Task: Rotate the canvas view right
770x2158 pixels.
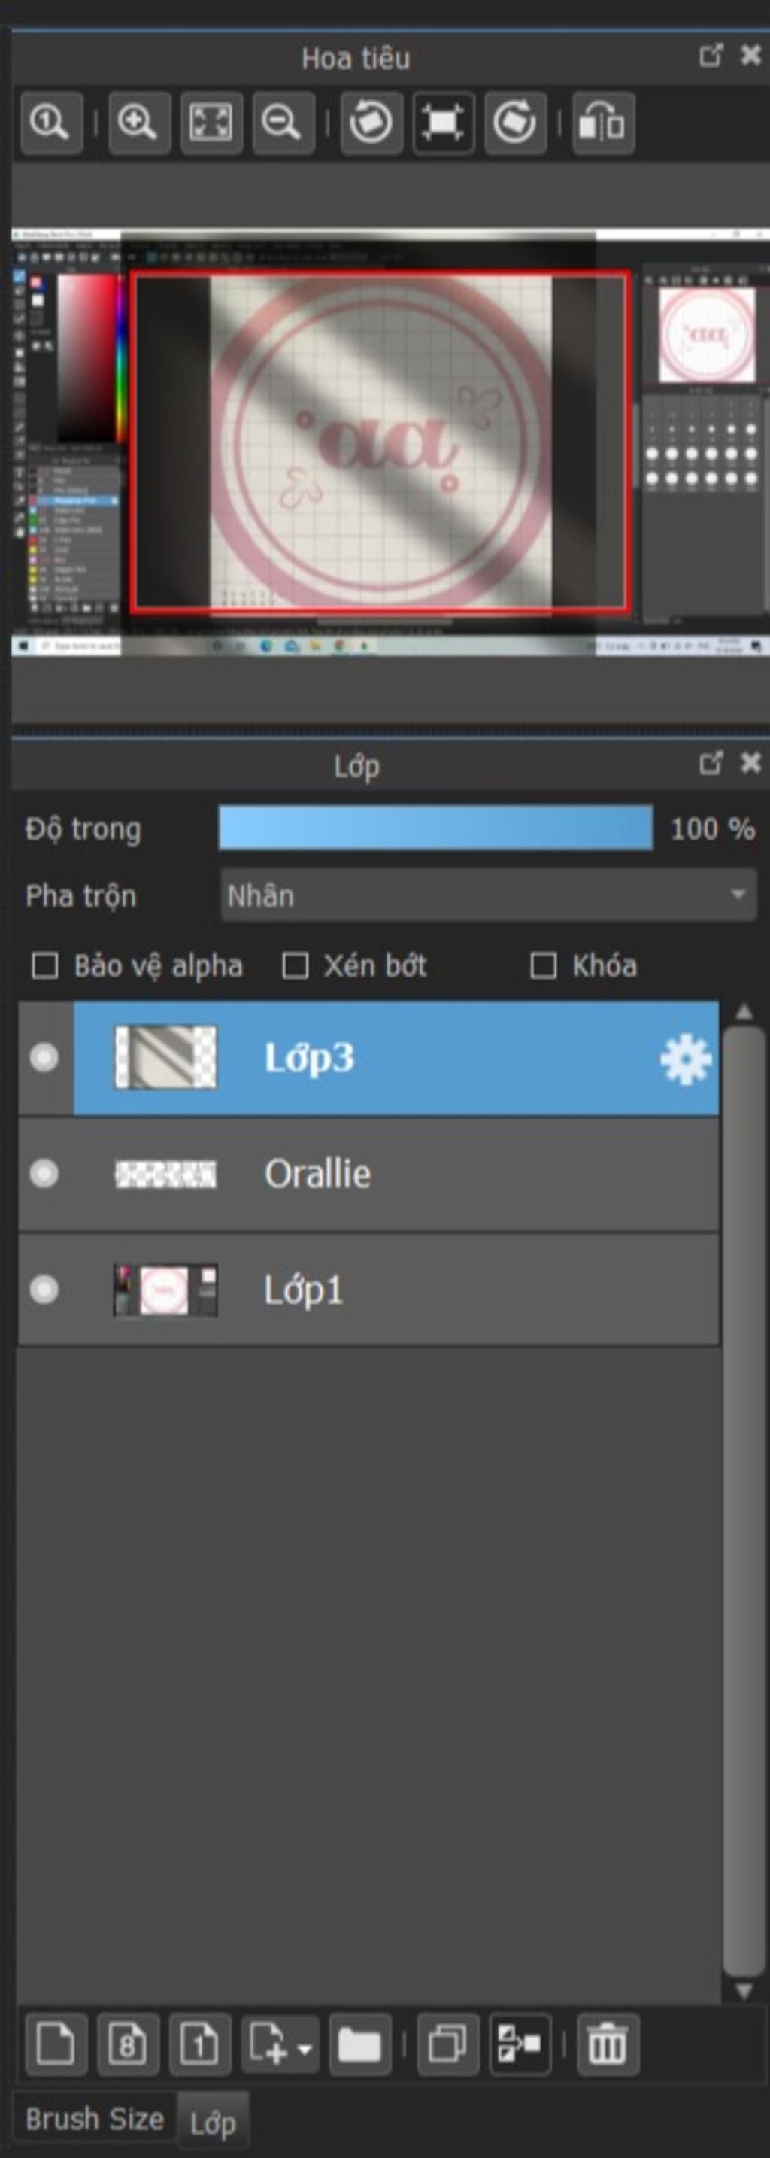Action: tap(515, 124)
